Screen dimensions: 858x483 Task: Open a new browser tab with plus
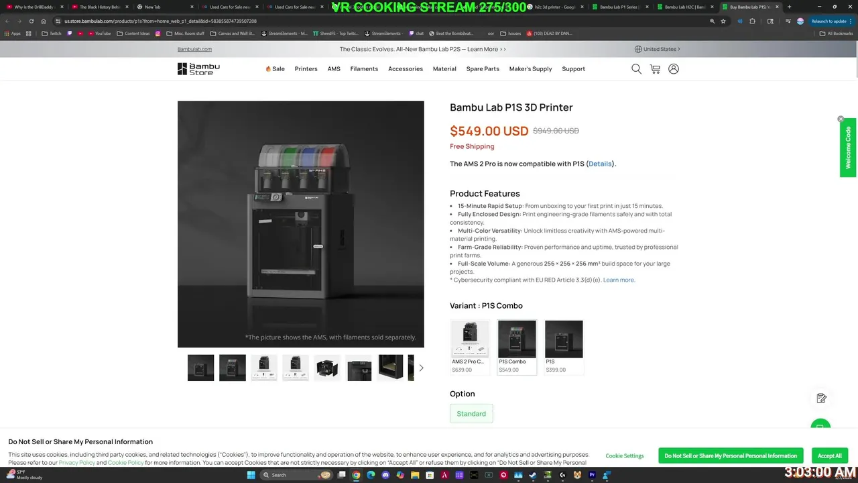[789, 7]
